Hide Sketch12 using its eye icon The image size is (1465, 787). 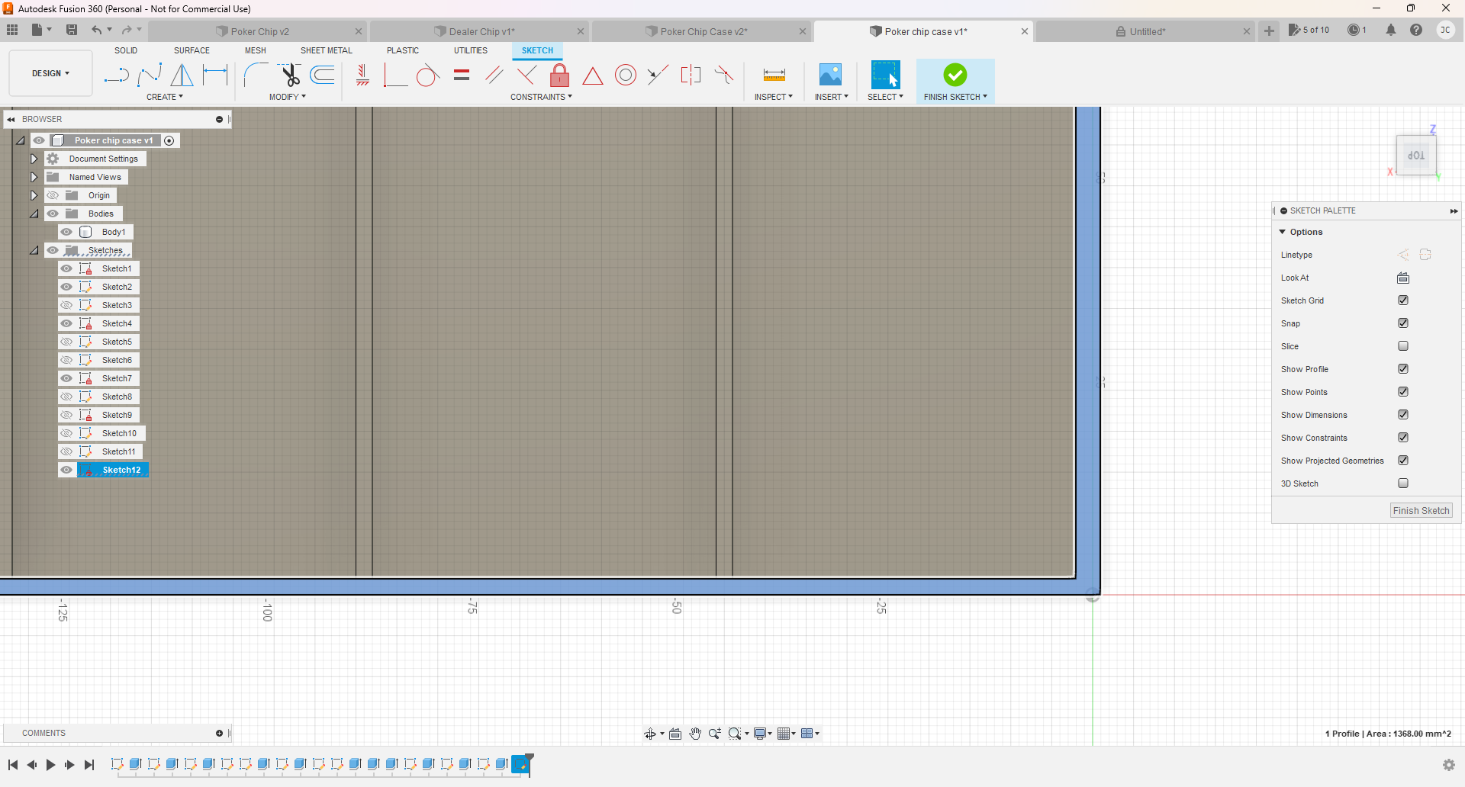click(67, 470)
